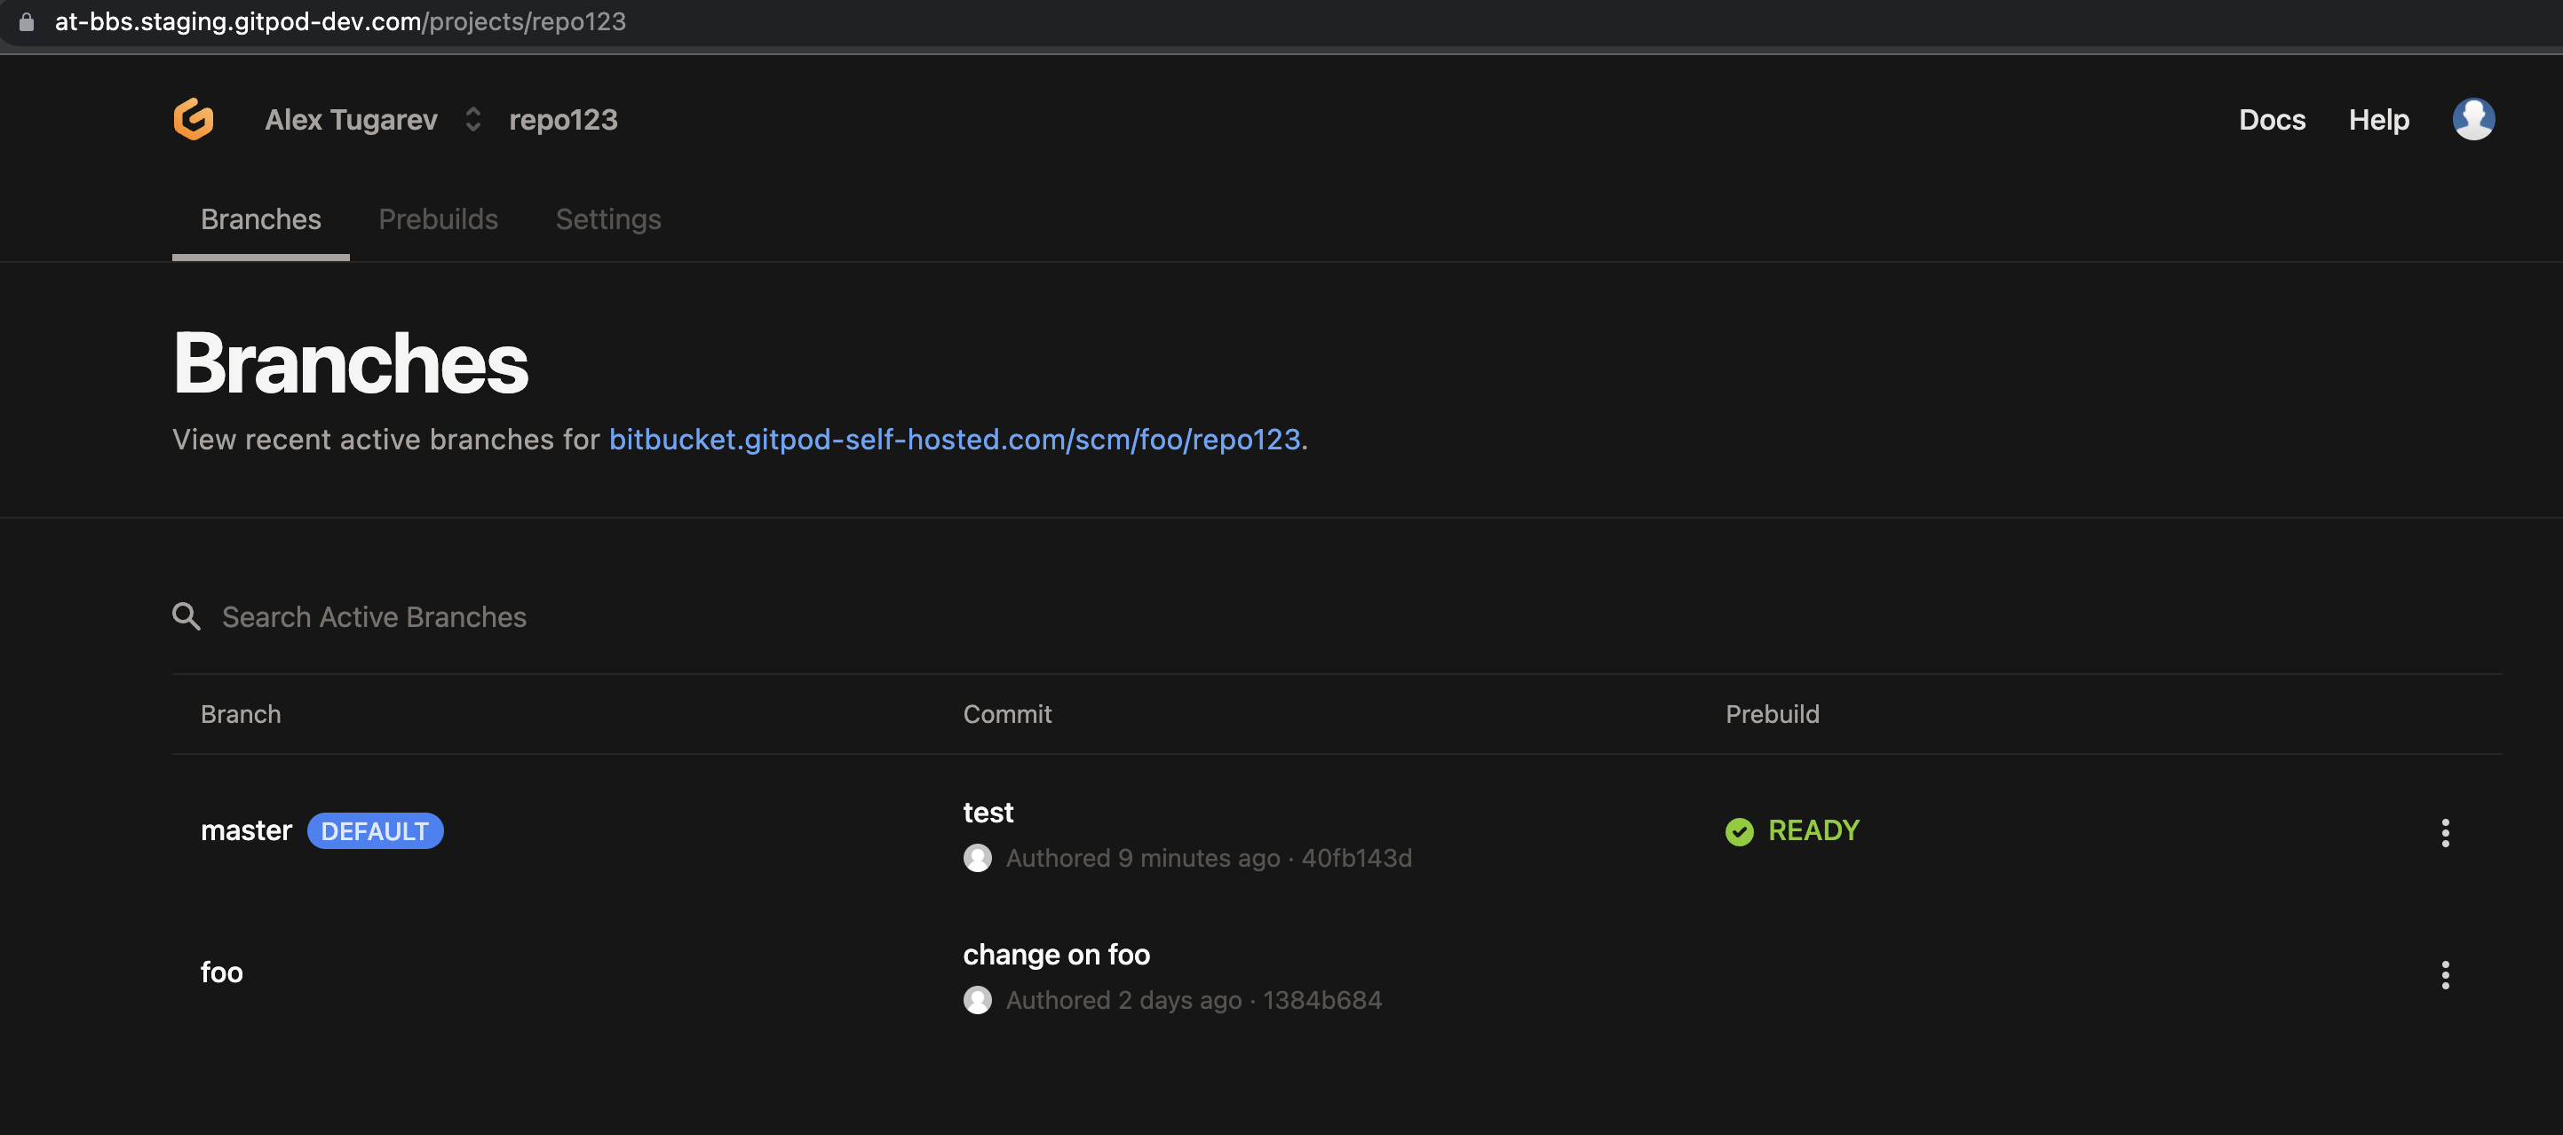Viewport: 2563px width, 1135px height.
Task: Click the Alex Tugarev team name
Action: click(x=351, y=119)
